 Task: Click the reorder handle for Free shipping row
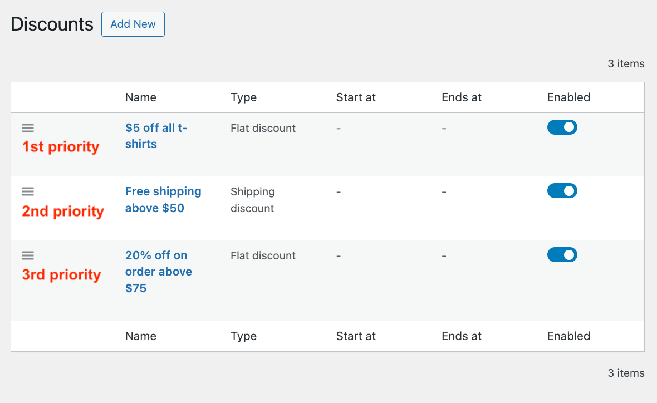(28, 191)
